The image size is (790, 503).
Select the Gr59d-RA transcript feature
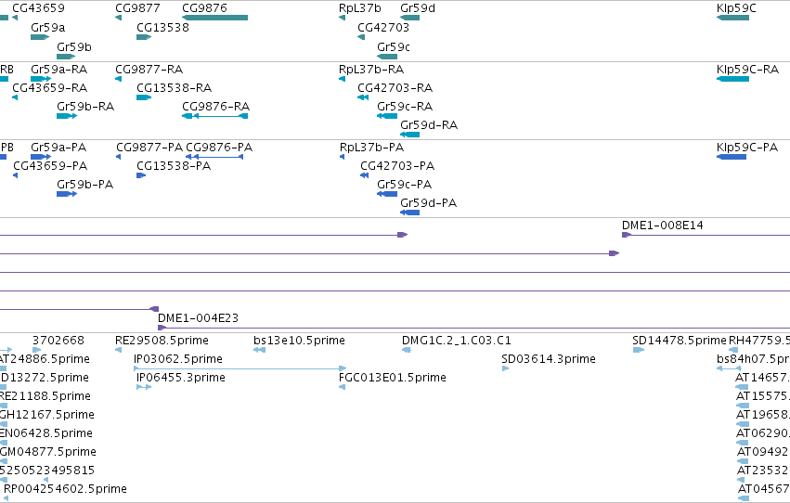pyautogui.click(x=409, y=135)
